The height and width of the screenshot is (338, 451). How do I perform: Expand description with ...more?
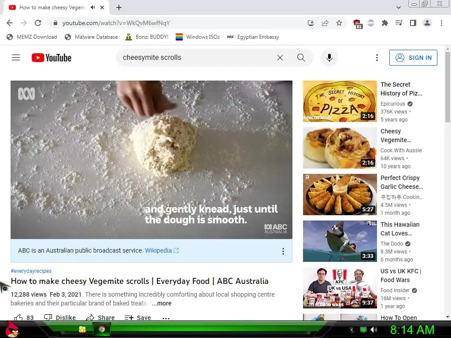(x=162, y=303)
